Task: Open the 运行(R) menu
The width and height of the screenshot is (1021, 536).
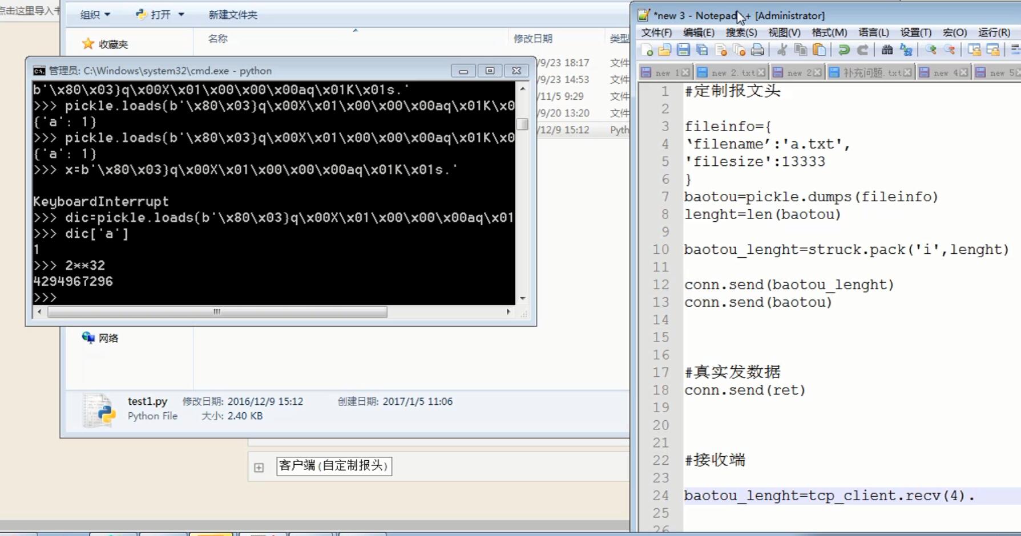Action: [x=994, y=33]
